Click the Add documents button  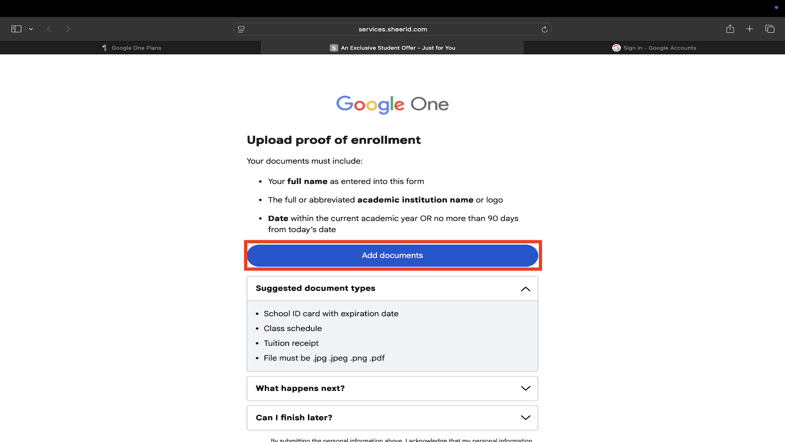pyautogui.click(x=392, y=255)
